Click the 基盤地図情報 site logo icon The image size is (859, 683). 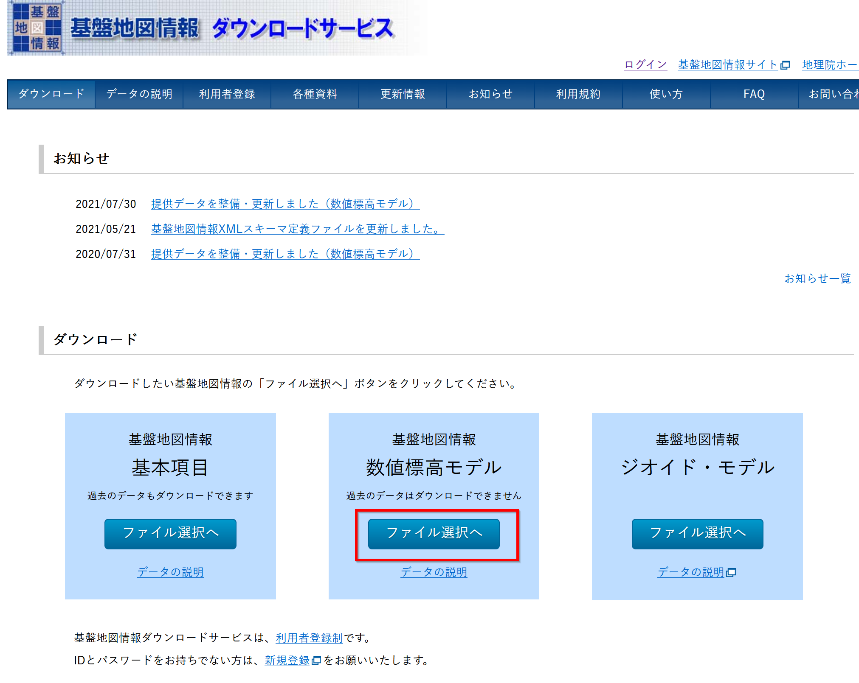tap(37, 28)
